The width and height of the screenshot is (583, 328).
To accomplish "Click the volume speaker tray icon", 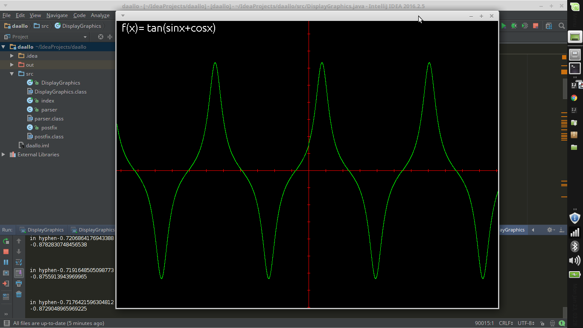I will pyautogui.click(x=575, y=260).
